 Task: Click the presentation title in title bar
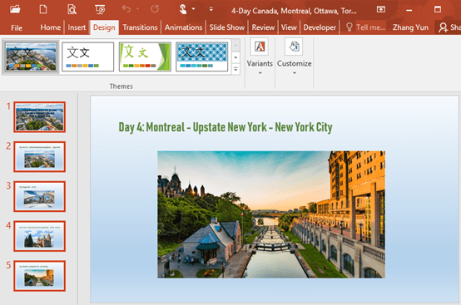click(294, 11)
